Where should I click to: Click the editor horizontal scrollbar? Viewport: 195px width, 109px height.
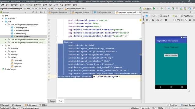point(95,98)
